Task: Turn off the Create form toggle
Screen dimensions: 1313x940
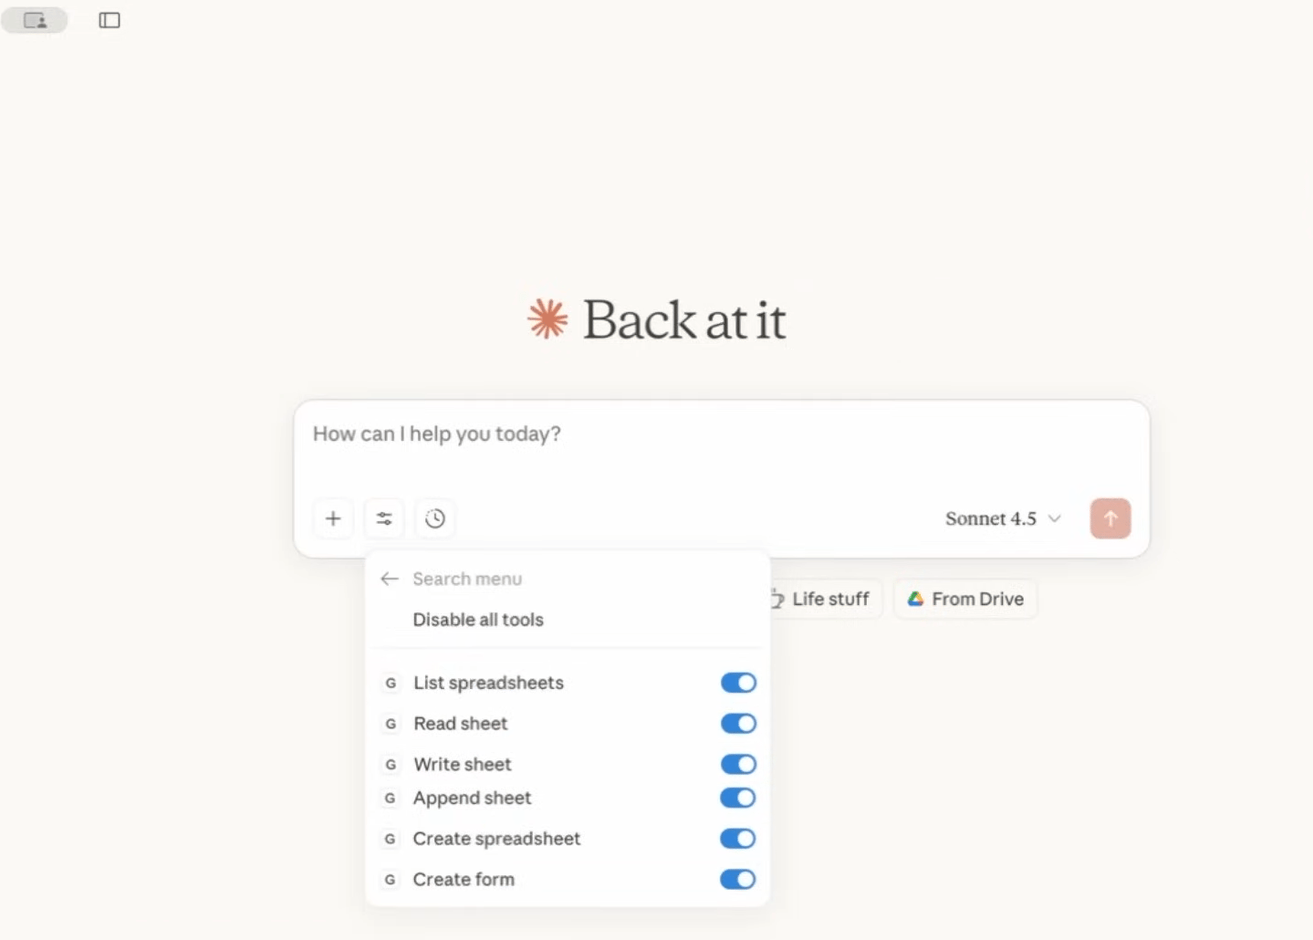Action: 738,879
